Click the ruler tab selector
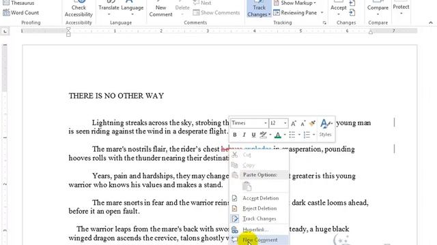Screen dimensions: 437x245 tap(5, 31)
